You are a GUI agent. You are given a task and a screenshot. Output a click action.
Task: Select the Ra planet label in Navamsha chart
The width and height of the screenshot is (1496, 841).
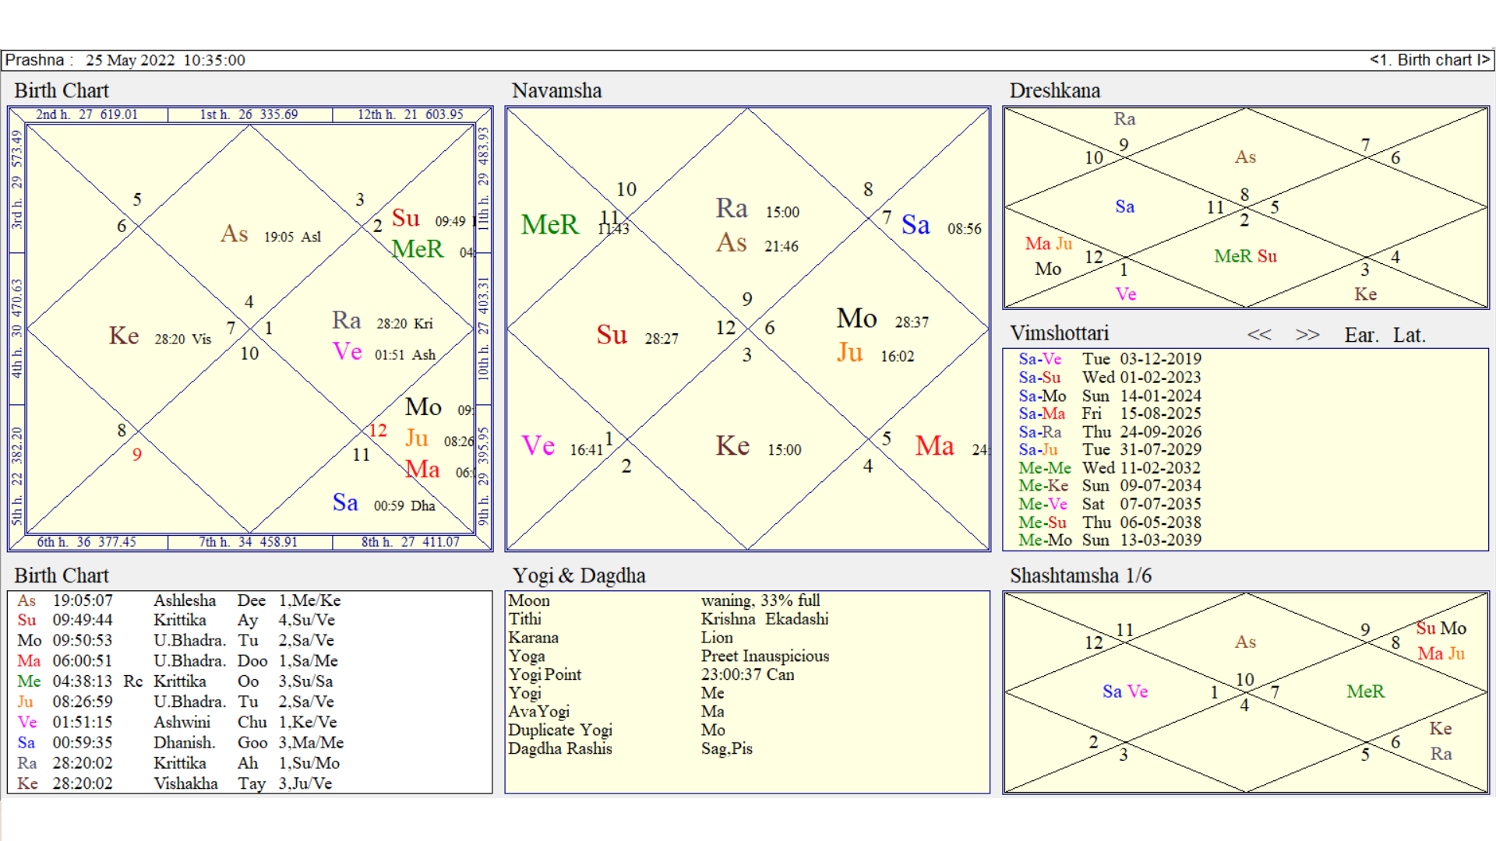point(731,209)
